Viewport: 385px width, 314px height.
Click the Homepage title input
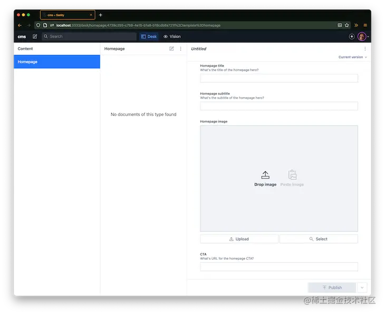pyautogui.click(x=279, y=78)
